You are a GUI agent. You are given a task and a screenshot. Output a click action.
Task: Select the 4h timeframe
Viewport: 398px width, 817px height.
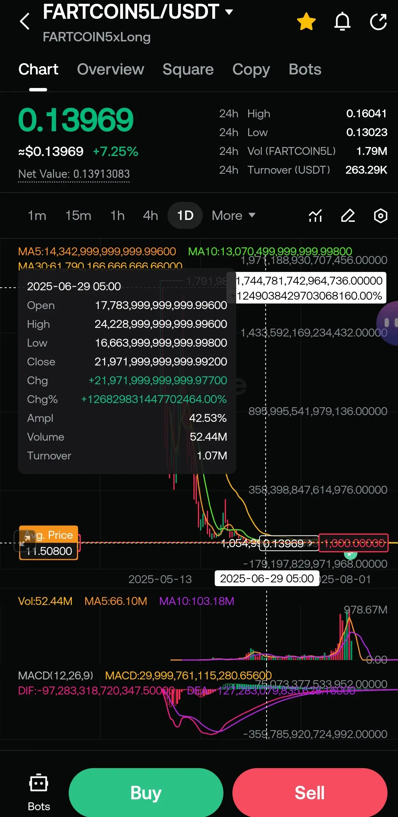click(150, 215)
